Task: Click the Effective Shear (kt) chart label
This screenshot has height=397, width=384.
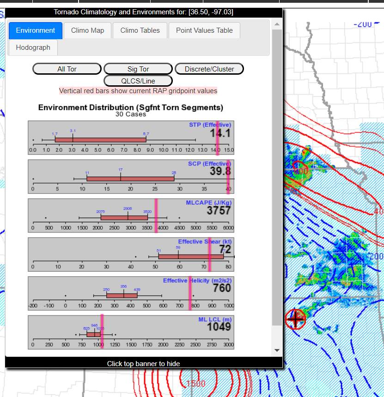Action: click(x=205, y=242)
